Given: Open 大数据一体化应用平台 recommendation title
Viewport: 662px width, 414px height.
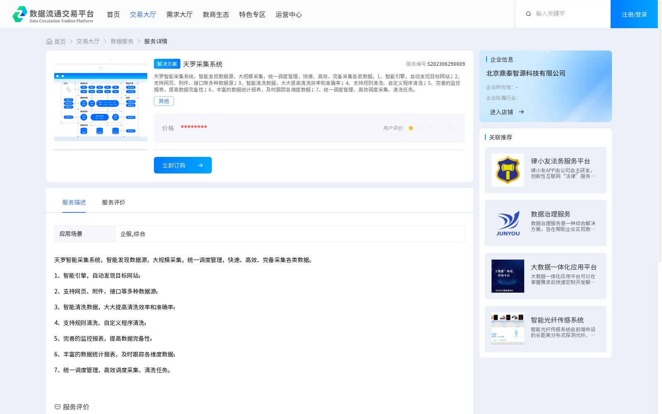Looking at the screenshot, I should coord(564,267).
